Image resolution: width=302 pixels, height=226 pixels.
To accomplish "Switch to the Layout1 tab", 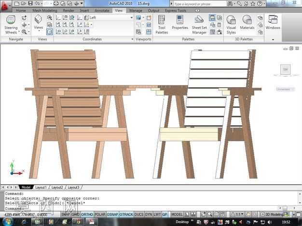I will coord(41,187).
